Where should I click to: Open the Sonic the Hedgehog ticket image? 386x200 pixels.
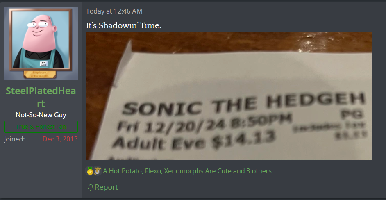coord(229,95)
